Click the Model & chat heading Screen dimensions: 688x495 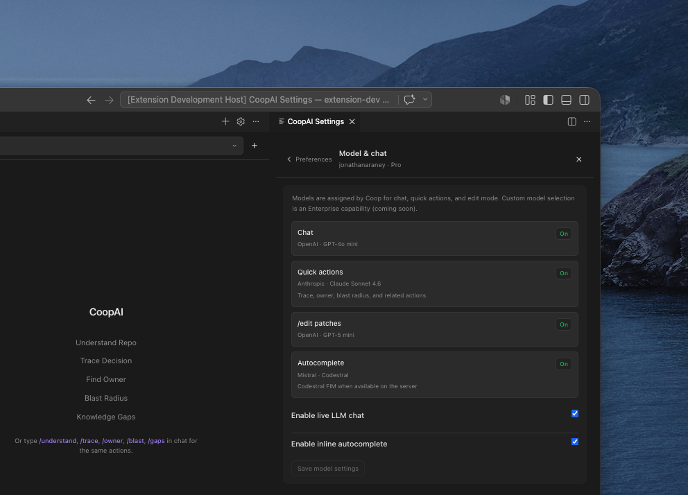[363, 153]
